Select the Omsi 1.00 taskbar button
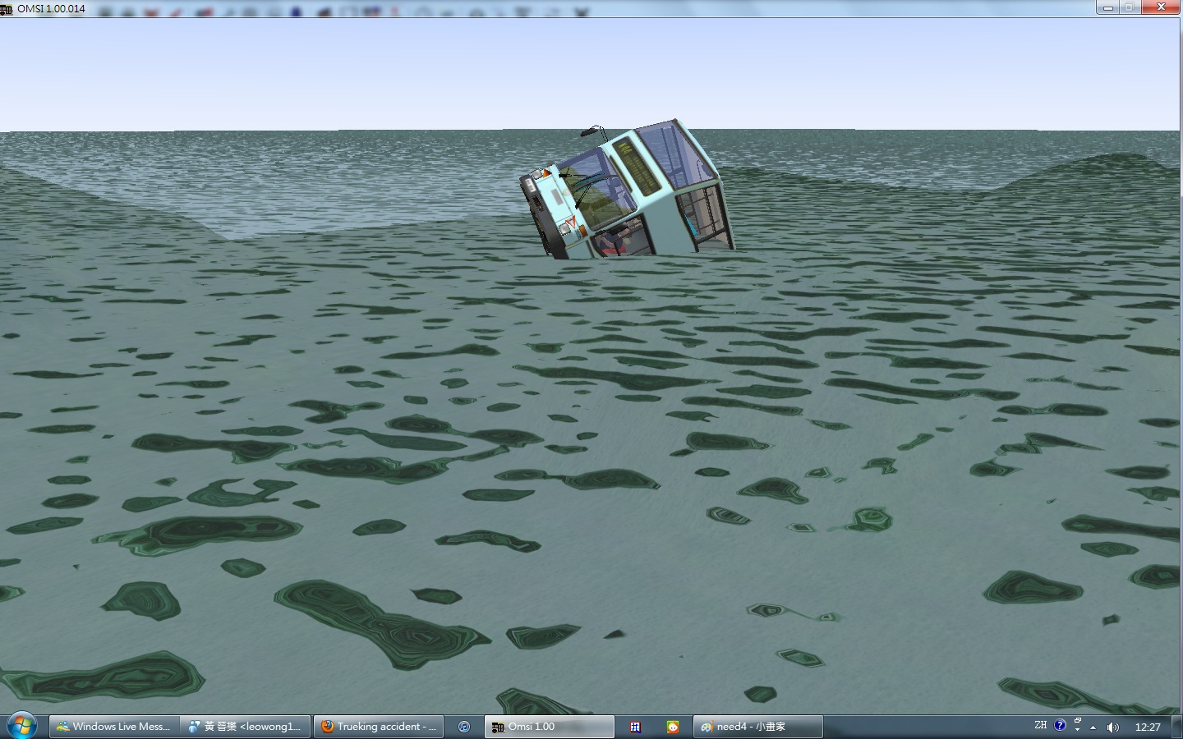The image size is (1183, 739). (x=549, y=727)
